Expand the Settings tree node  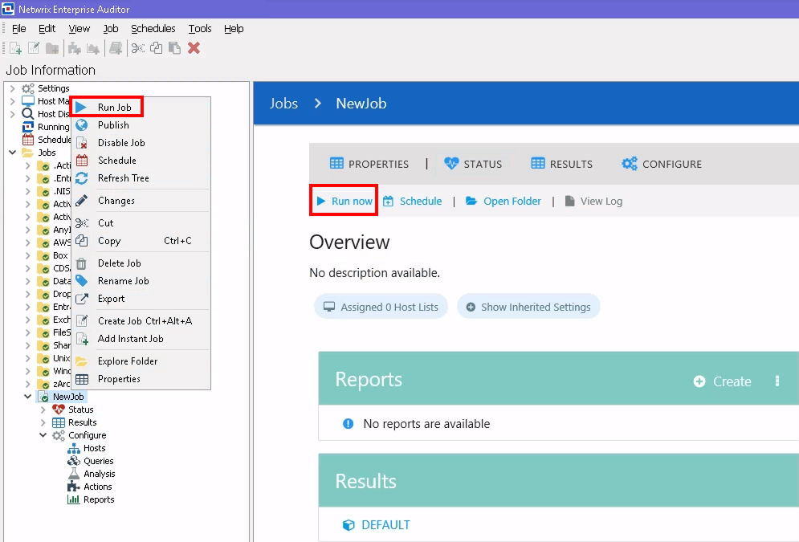pos(13,88)
